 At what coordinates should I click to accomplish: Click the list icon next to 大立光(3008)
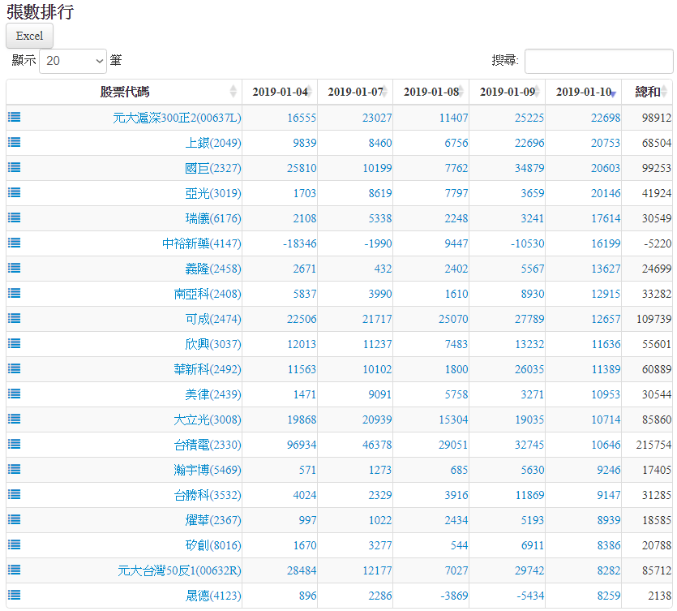point(15,419)
